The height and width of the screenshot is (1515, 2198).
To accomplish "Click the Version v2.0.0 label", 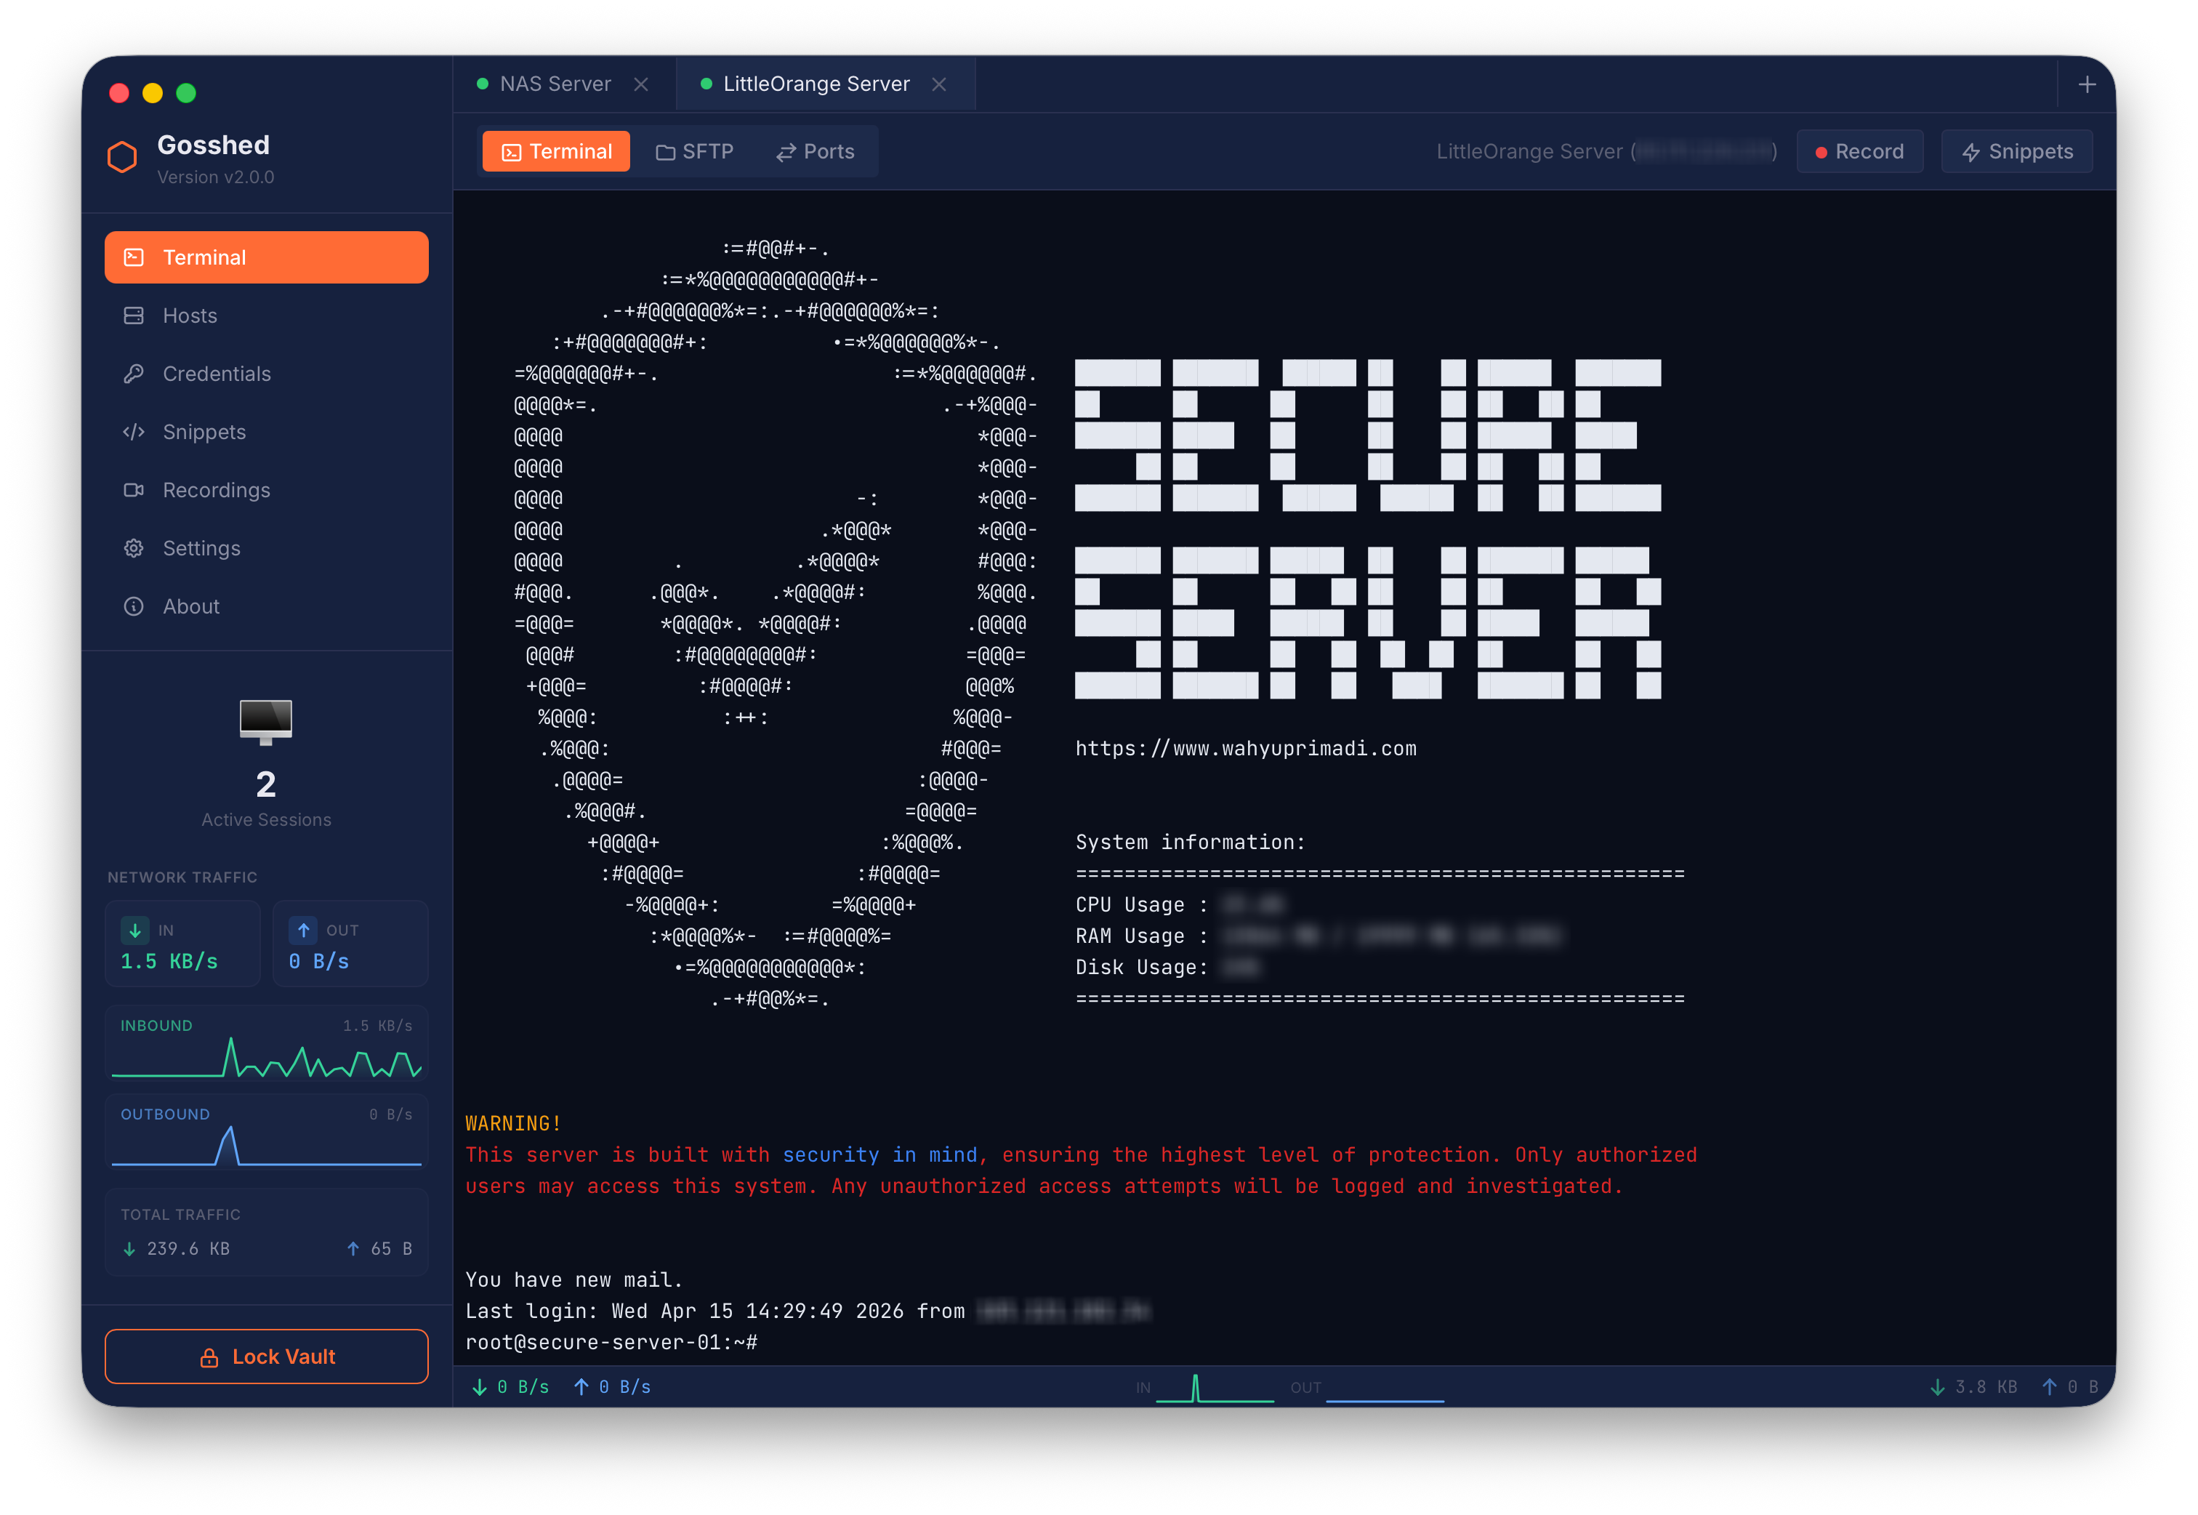I will coord(215,177).
